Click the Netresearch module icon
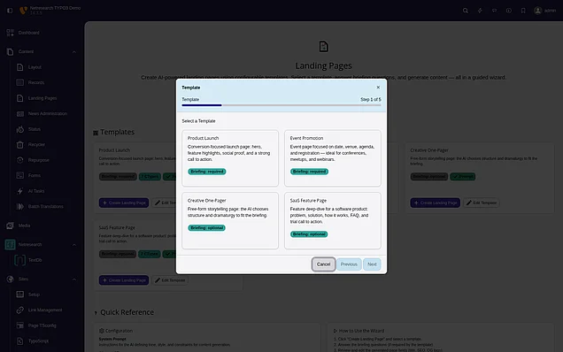The image size is (563, 352). tap(10, 244)
